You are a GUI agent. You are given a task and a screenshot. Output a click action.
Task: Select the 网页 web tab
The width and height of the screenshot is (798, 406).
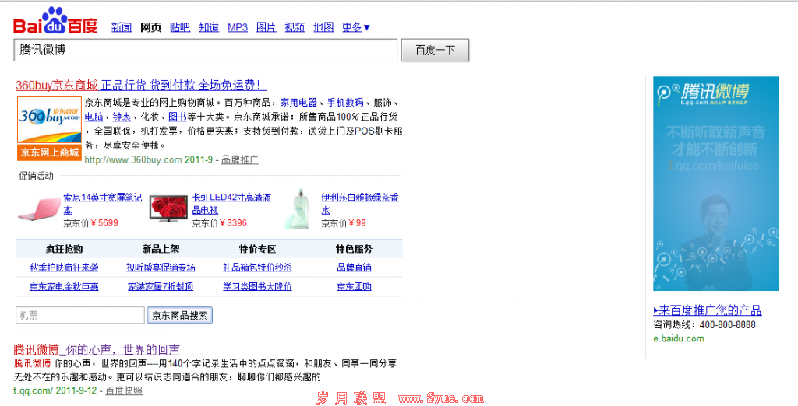click(x=150, y=27)
